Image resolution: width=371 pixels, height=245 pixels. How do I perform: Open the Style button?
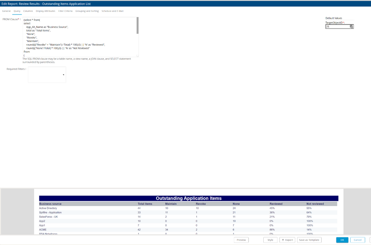pyautogui.click(x=270, y=240)
